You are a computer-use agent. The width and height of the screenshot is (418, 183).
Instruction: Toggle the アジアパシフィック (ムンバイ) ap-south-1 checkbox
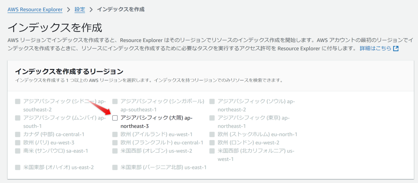(18, 118)
